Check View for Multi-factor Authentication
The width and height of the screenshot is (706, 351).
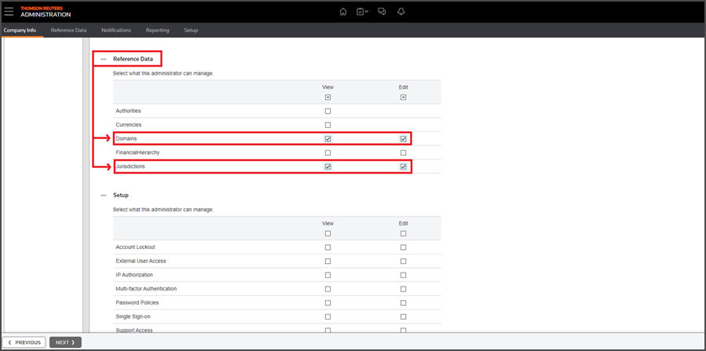327,289
